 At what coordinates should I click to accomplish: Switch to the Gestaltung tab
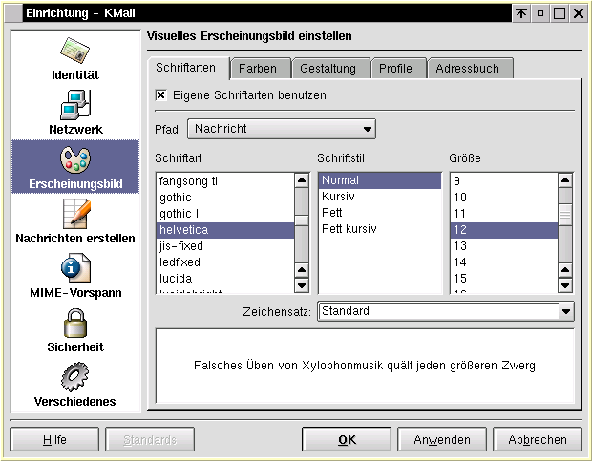[x=328, y=69]
